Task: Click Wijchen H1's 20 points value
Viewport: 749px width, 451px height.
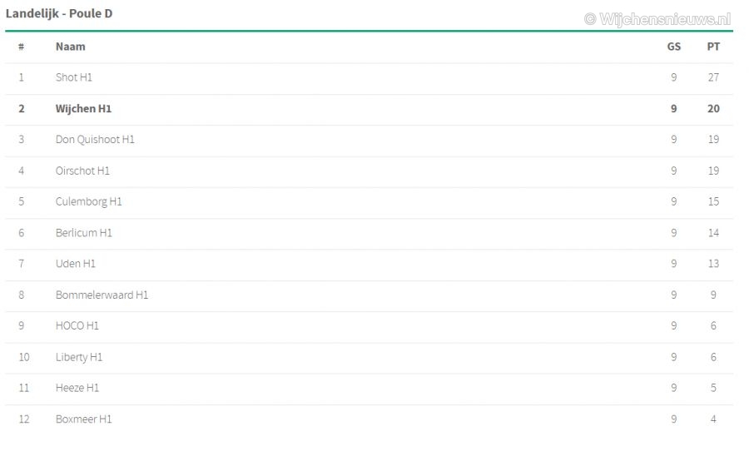Action: point(713,109)
